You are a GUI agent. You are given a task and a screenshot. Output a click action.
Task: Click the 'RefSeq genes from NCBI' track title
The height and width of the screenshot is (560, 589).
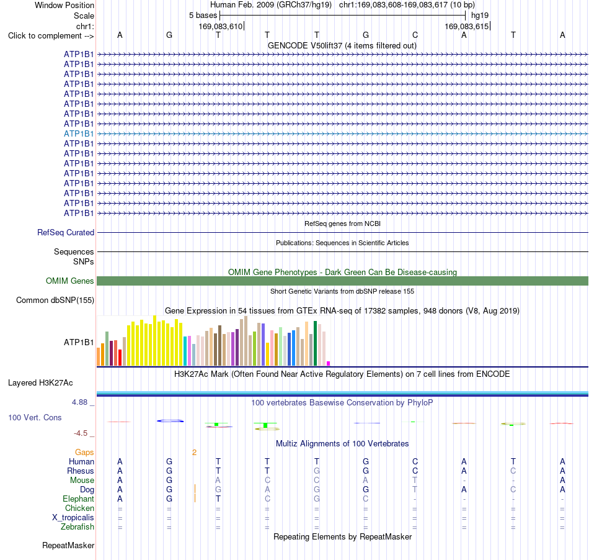[342, 224]
